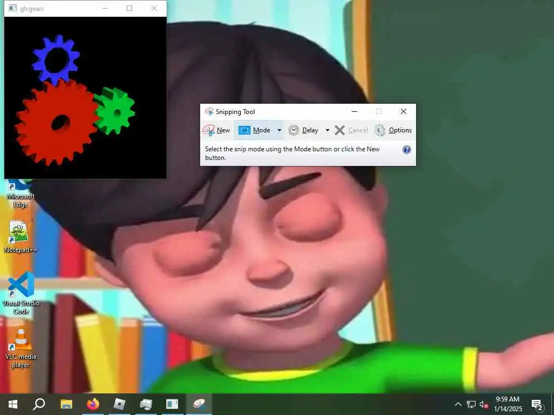Open the notification center icon
The width and height of the screenshot is (554, 415).
click(x=537, y=404)
